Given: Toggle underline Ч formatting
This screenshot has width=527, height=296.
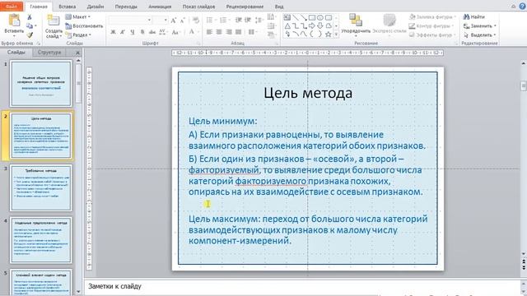Looking at the screenshot, I should tap(133, 32).
